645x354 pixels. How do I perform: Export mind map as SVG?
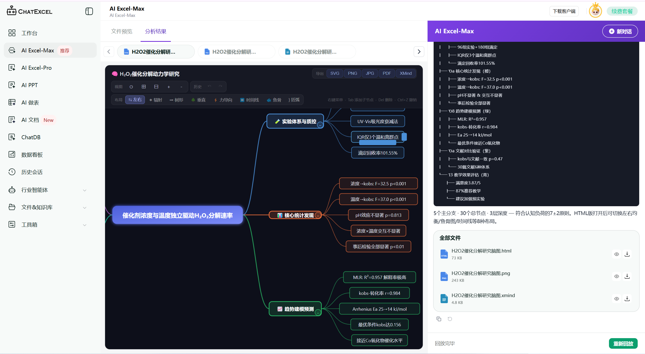click(335, 73)
